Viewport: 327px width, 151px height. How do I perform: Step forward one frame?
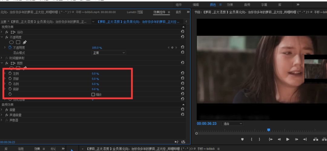[x=296, y=139]
